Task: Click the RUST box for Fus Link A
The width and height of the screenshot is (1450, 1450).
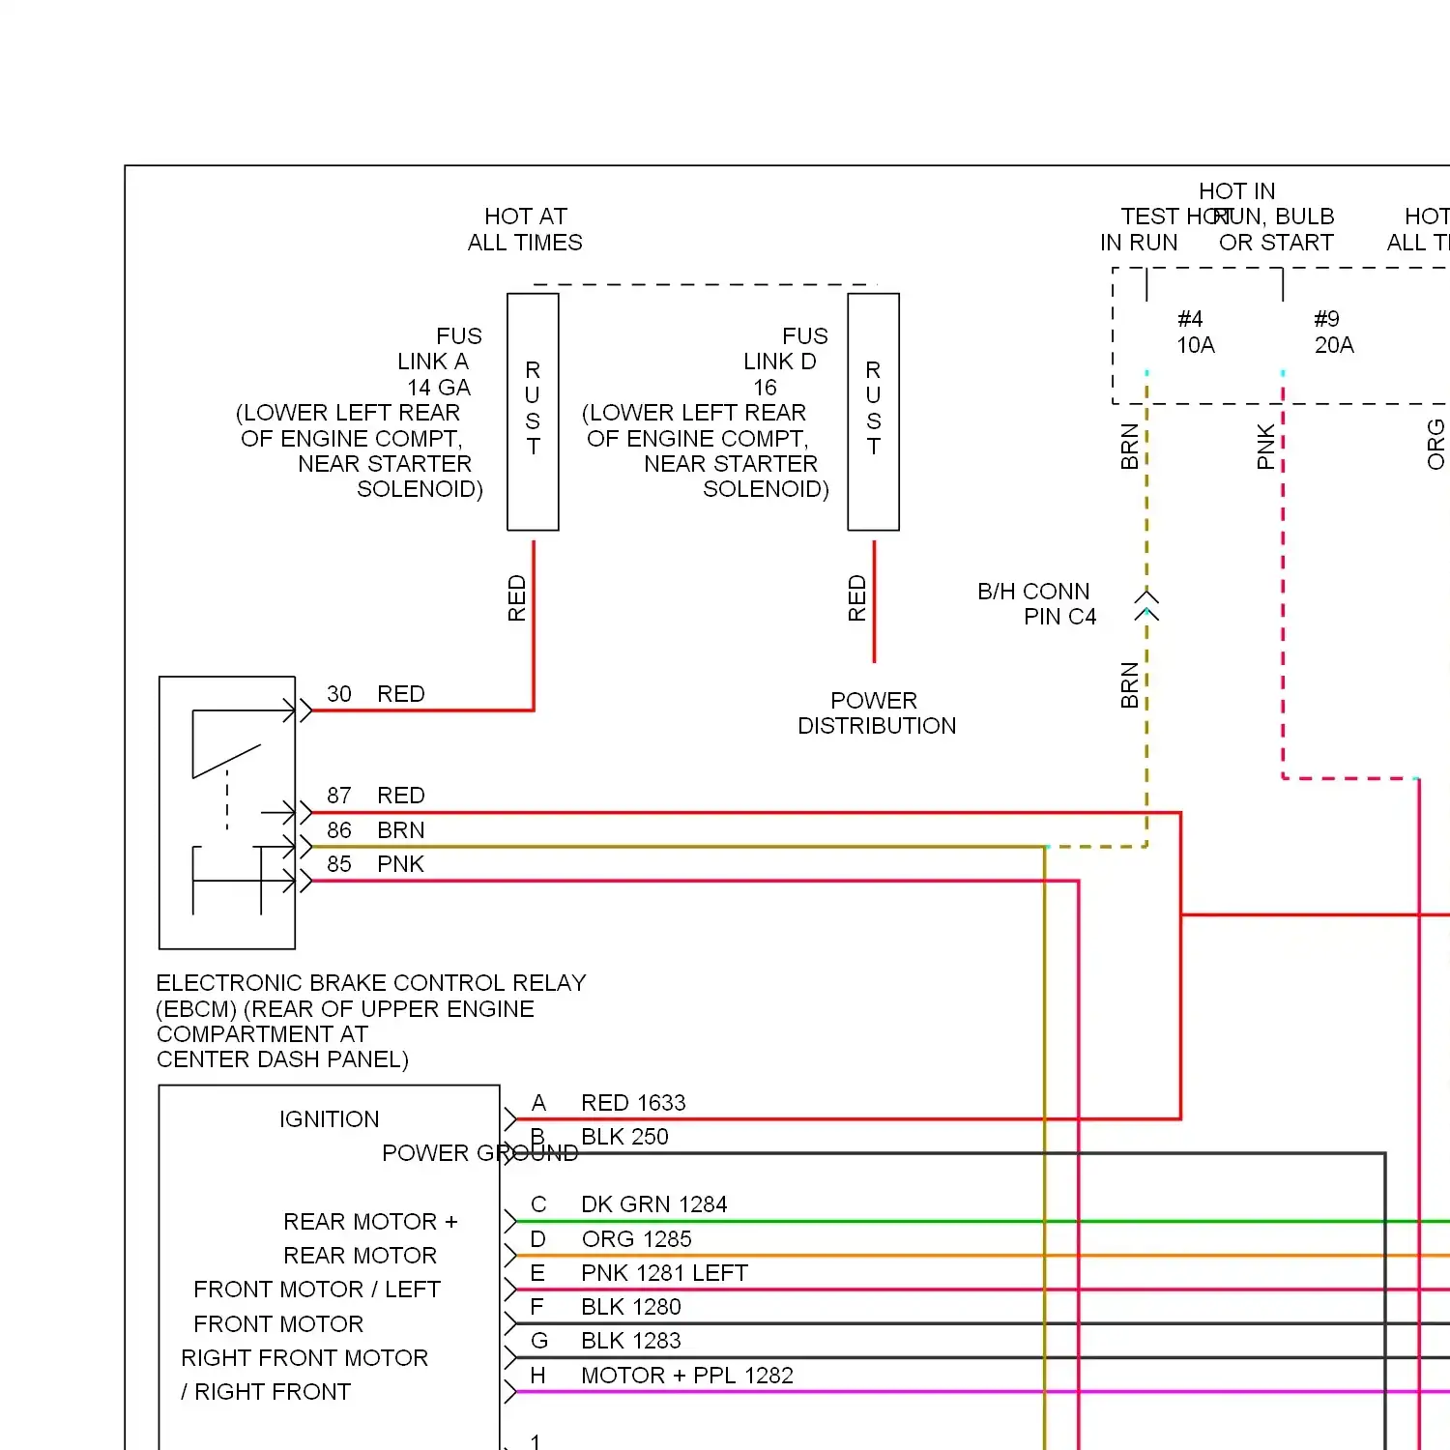Action: (x=533, y=412)
